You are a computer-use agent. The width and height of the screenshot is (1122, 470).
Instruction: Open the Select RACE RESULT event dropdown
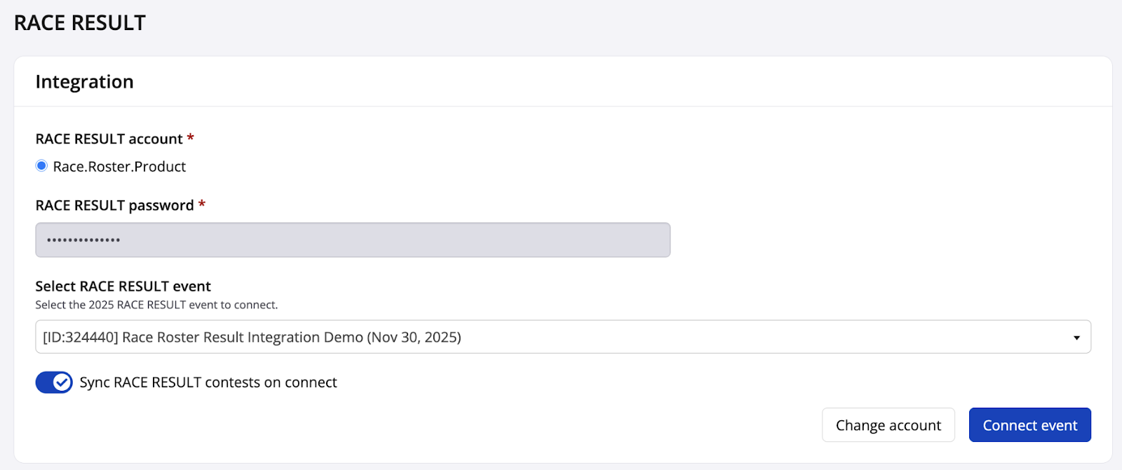562,337
